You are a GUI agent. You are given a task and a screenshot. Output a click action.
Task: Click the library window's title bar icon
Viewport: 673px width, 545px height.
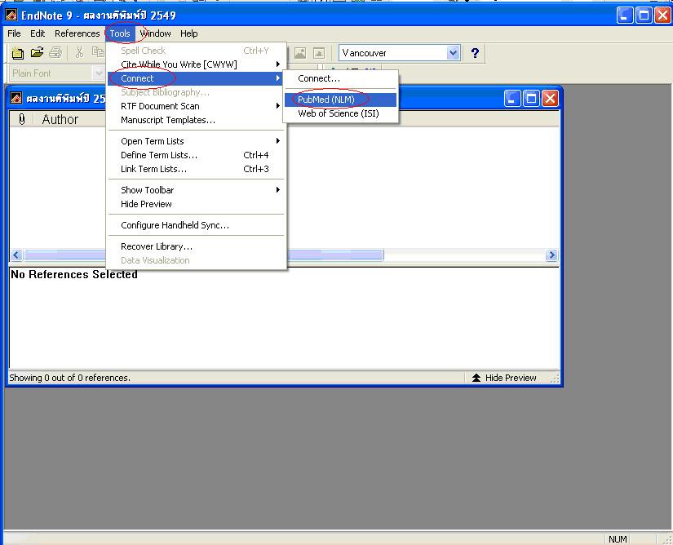[x=15, y=98]
